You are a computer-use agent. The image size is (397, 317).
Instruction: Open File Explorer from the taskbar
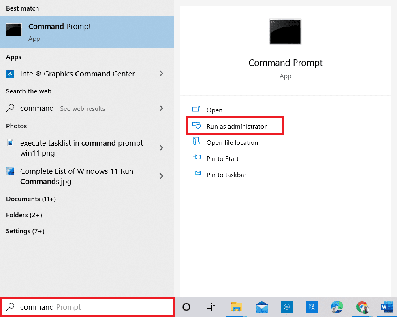[x=237, y=307]
